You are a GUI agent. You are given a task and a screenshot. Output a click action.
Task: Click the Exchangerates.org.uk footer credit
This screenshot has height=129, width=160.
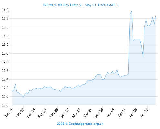[80, 124]
